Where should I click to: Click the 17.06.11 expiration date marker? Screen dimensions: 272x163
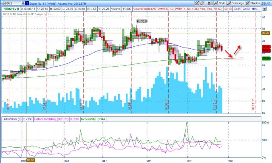coord(45,104)
